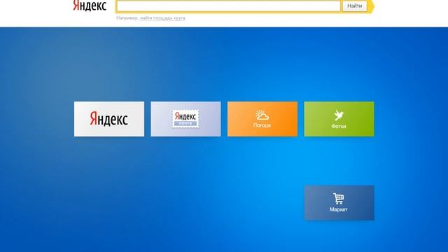Open the Погода weather tile
Viewport: 448px width, 252px height.
coord(262,119)
